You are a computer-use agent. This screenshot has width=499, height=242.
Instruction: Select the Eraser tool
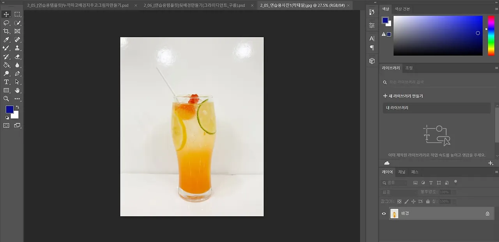[x=18, y=57]
